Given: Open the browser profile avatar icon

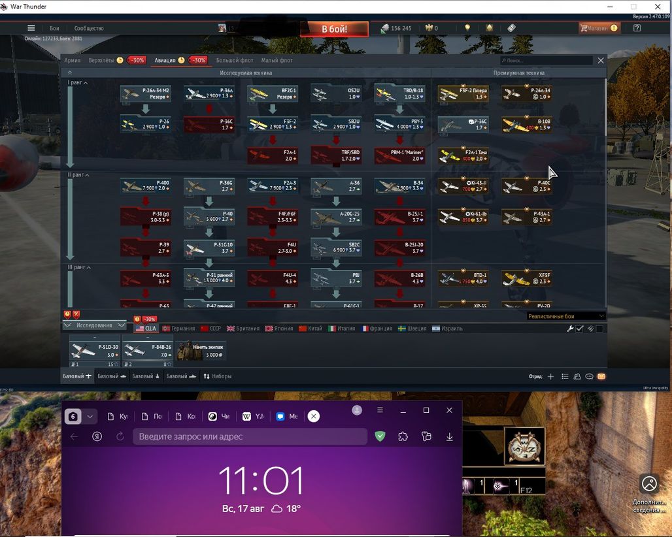Looking at the screenshot, I should [357, 410].
